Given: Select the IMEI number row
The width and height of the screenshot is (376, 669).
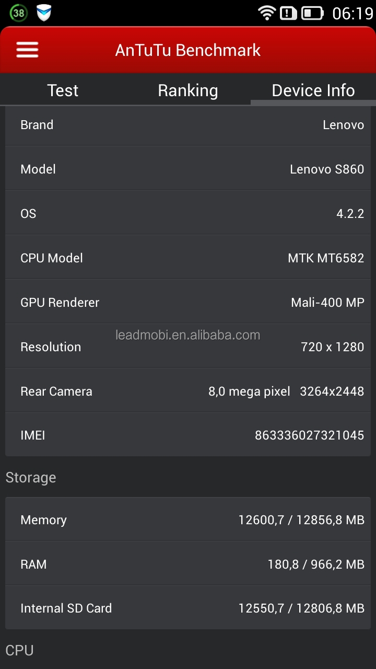Looking at the screenshot, I should 188,435.
